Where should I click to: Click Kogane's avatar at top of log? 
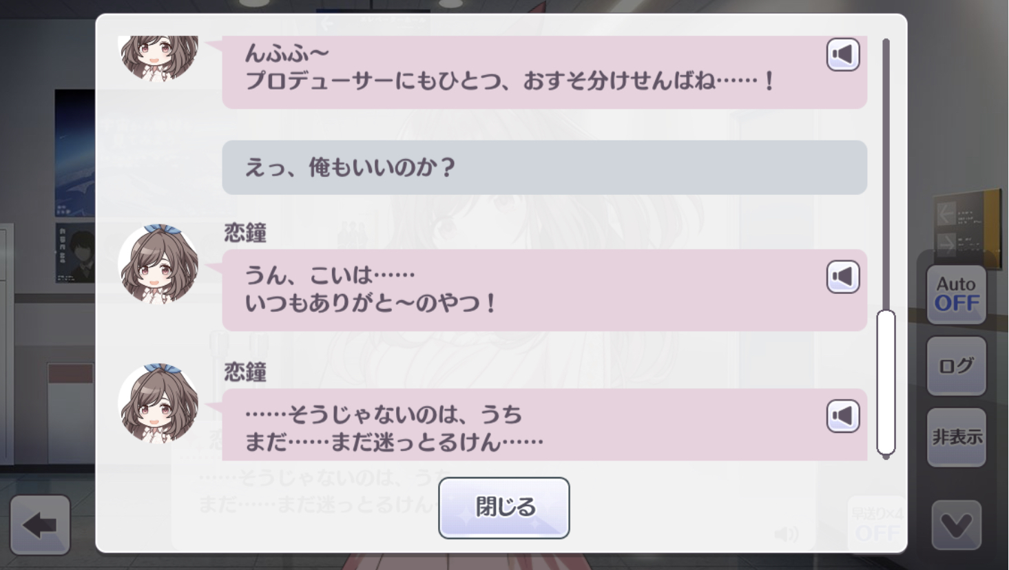coord(159,58)
